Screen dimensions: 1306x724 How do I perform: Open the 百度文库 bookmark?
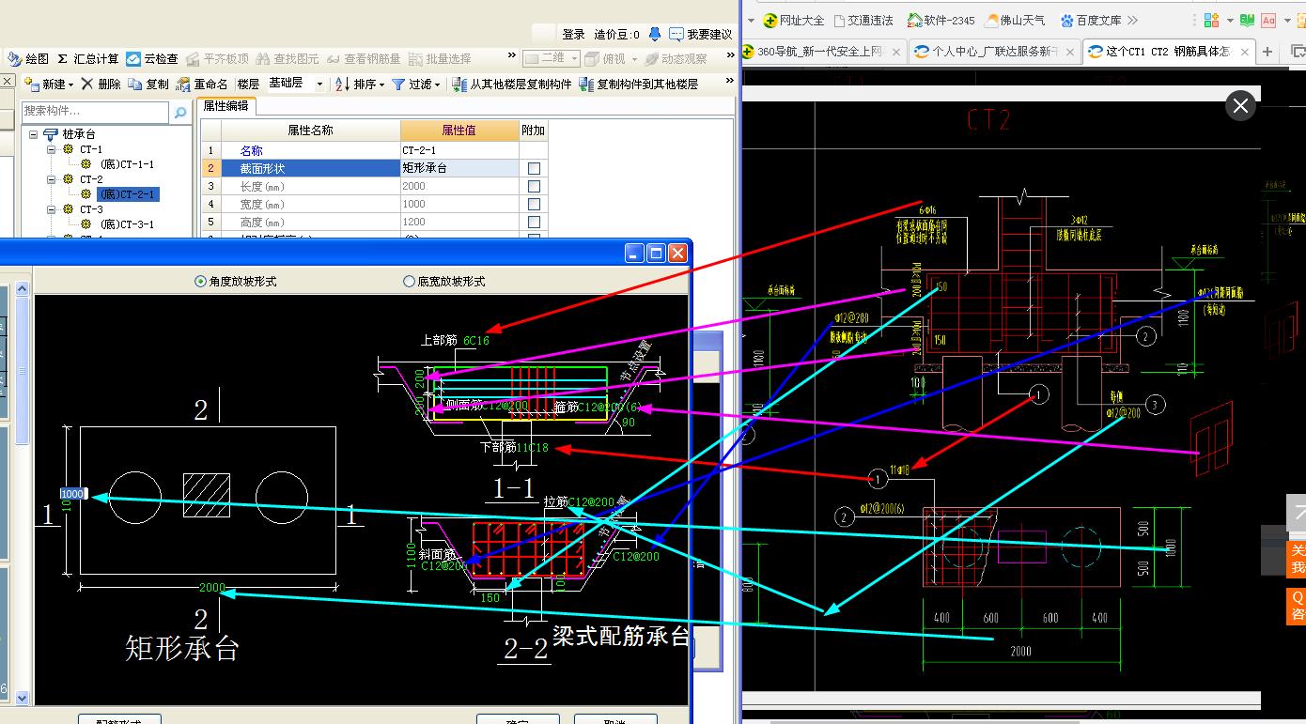[x=1091, y=20]
